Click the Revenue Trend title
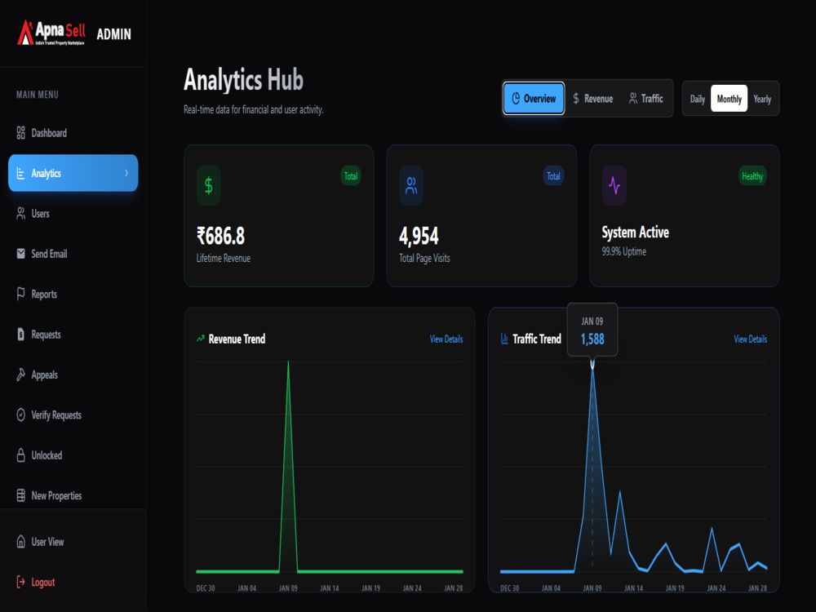816x612 pixels. point(237,339)
